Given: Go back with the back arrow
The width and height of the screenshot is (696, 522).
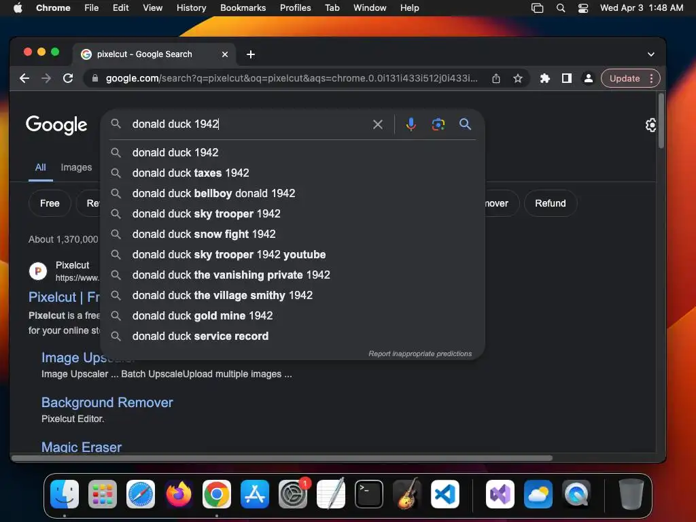Looking at the screenshot, I should [x=24, y=79].
